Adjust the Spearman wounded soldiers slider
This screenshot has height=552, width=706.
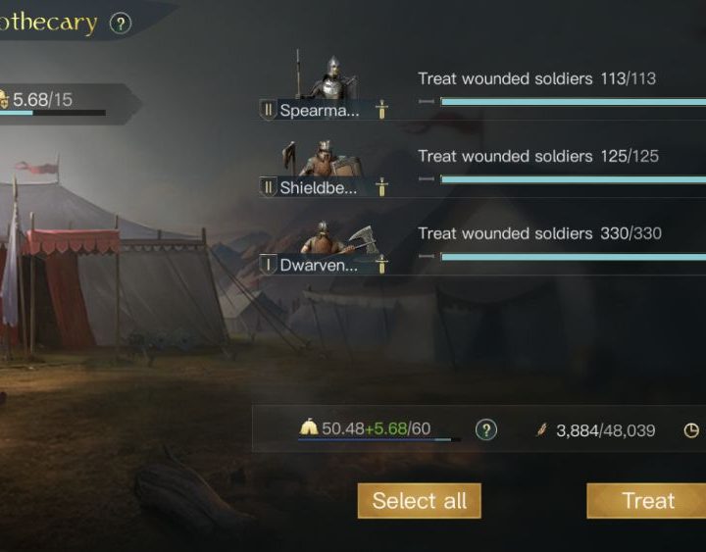[573, 102]
